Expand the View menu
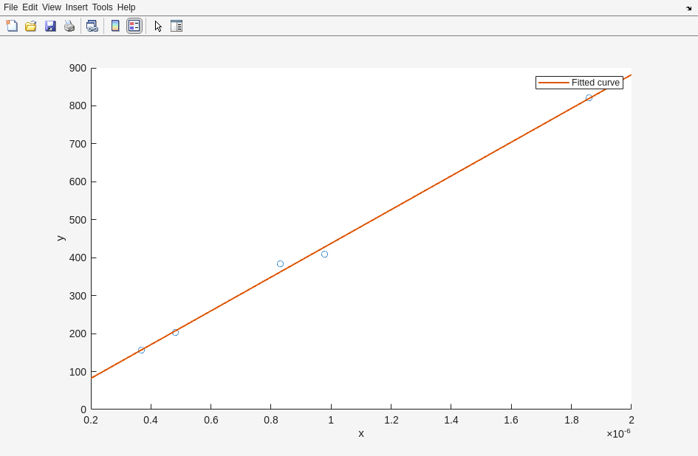 pos(52,7)
